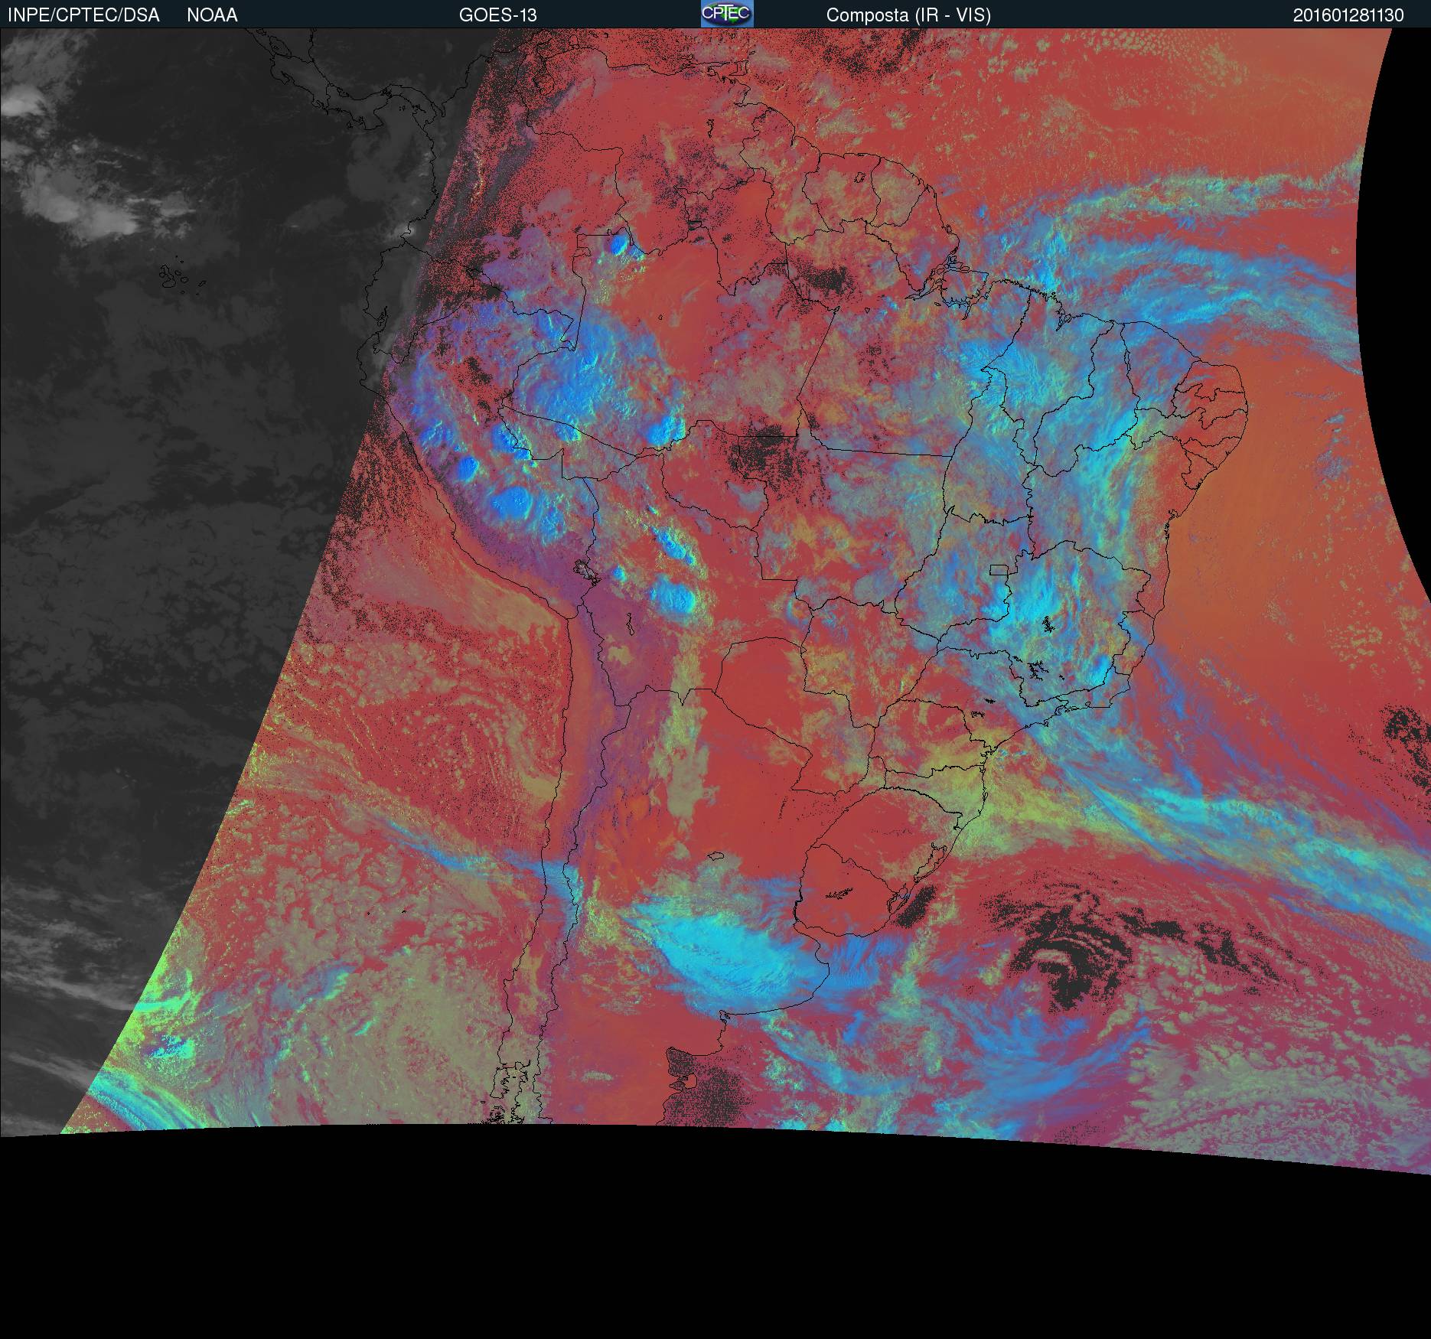Click the timestamp 201601281130
This screenshot has width=1431, height=1339.
click(x=1349, y=15)
